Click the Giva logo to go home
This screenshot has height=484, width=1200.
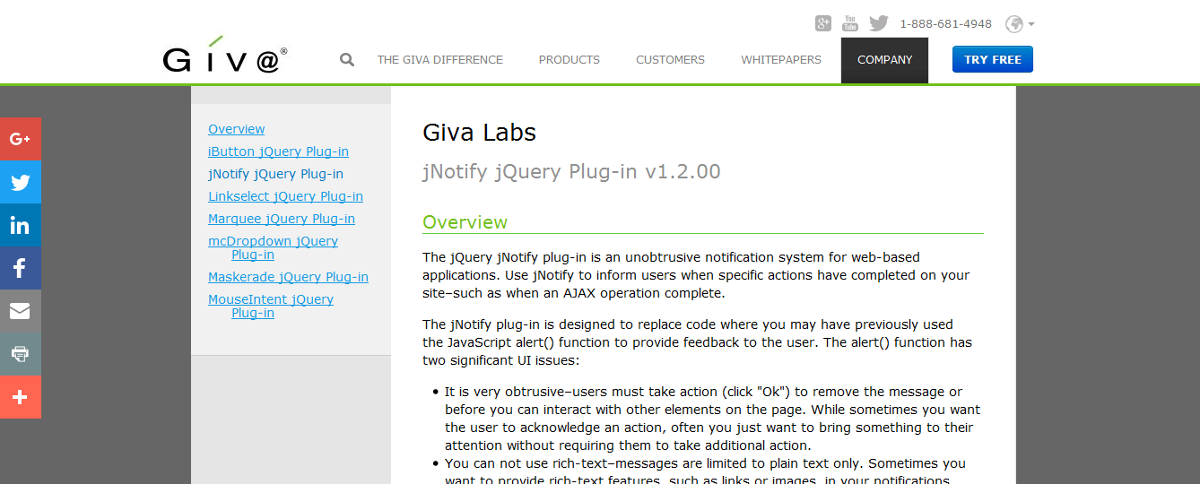224,58
